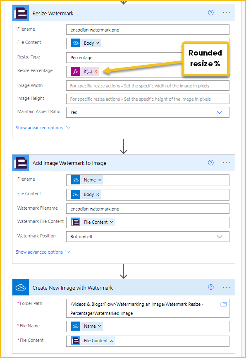246x358 pixels.
Task: Remove Name token from watermark Filename field
Action: click(x=100, y=180)
